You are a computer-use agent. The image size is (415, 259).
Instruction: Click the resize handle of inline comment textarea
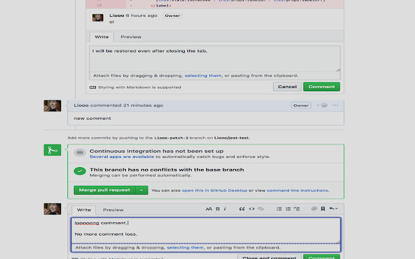click(x=338, y=70)
